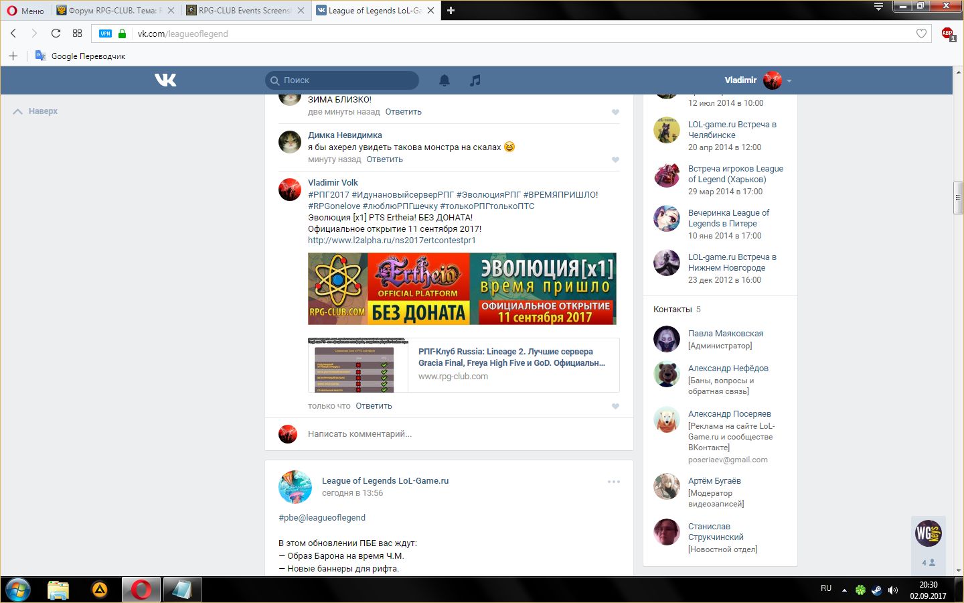Switch to Форум RPG-CLUB tab
The image size is (964, 603).
tap(115, 11)
